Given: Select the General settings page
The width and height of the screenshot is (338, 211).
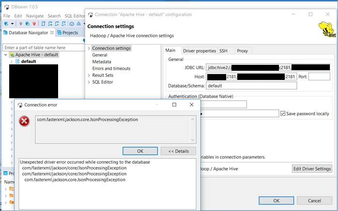Looking at the screenshot, I should click(x=100, y=55).
